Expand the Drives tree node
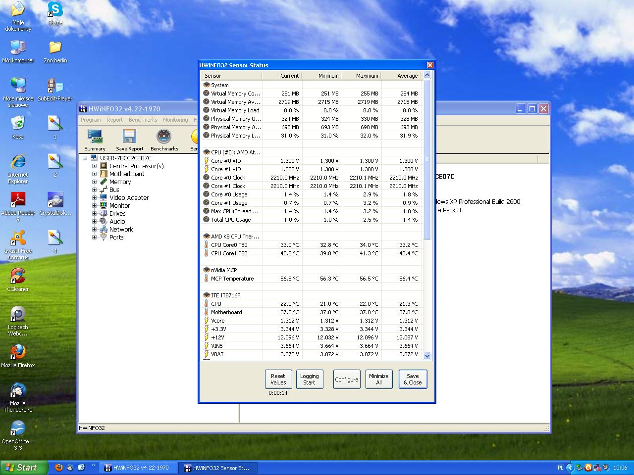This screenshot has width=634, height=475. (94, 214)
